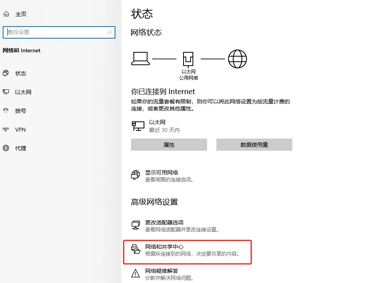Open the 代理 proxy sidebar item
This screenshot has height=283, width=378.
[21, 148]
